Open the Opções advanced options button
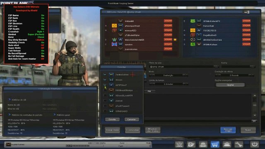The image size is (265, 149). 230,85
